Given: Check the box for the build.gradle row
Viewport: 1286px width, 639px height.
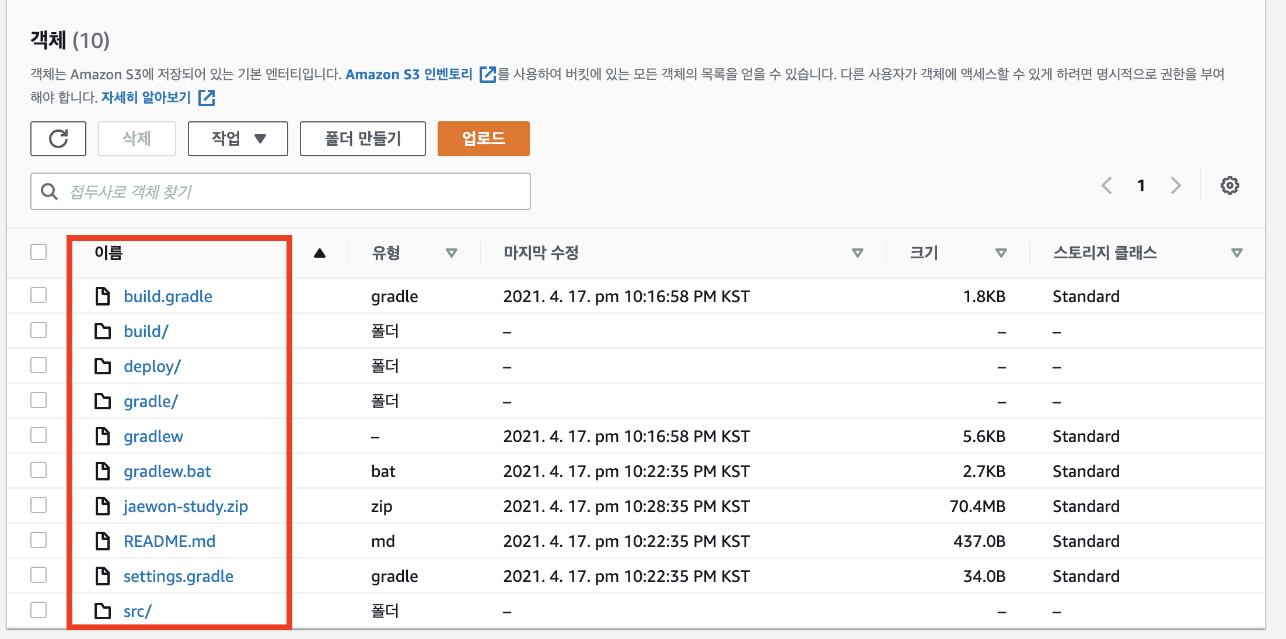Looking at the screenshot, I should point(39,296).
